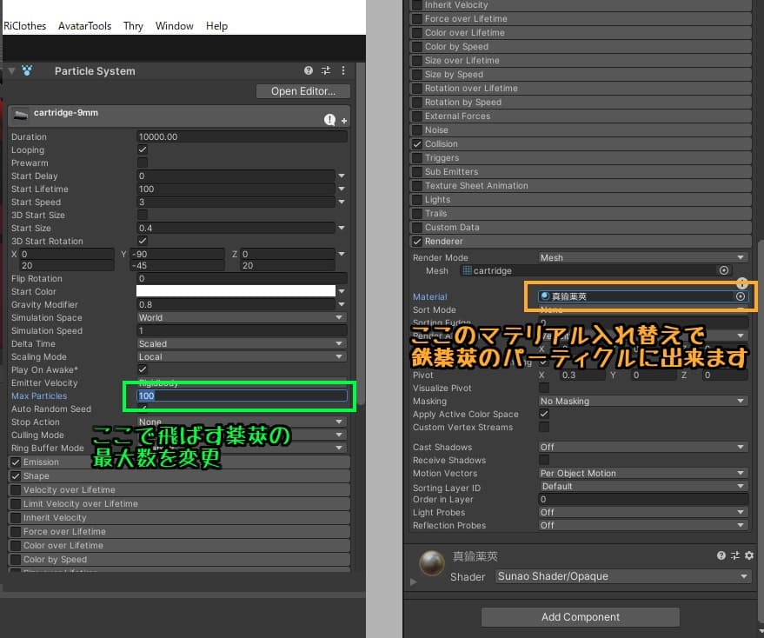Image resolution: width=764 pixels, height=638 pixels.
Task: Click the white Start Color swatch
Action: point(236,292)
